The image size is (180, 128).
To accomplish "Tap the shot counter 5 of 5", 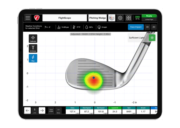I will pos(35,111).
